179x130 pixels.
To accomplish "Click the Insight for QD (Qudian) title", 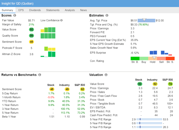I will tap(17, 3).
